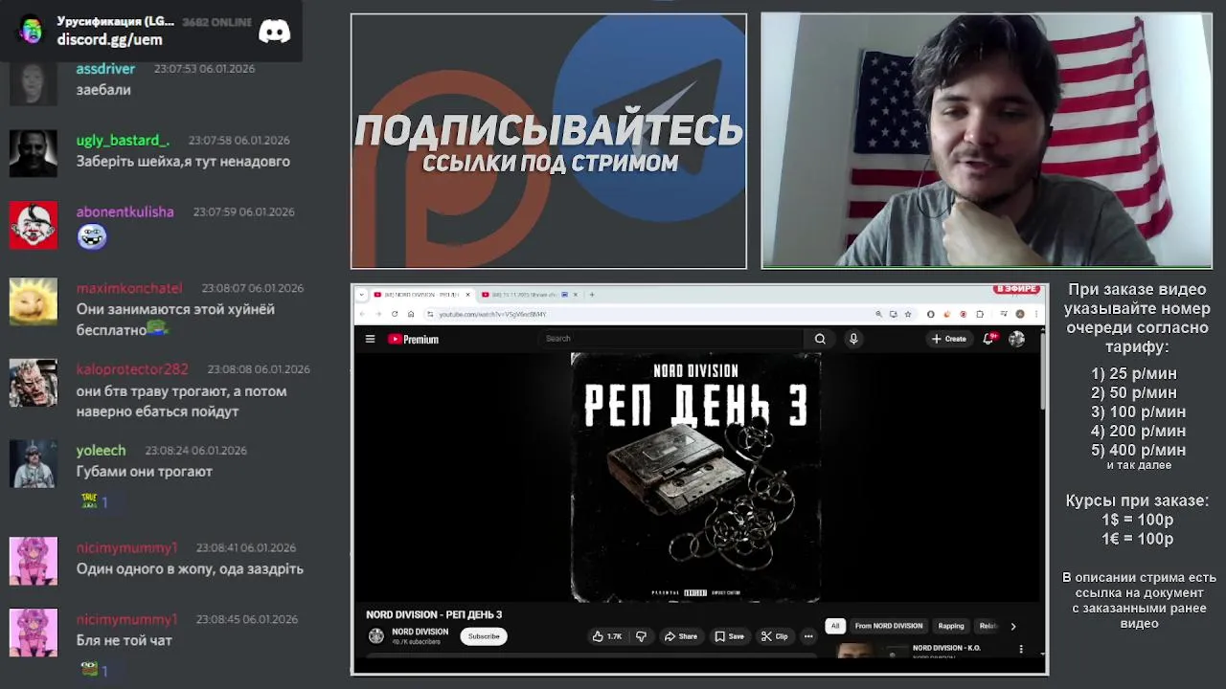Open YouTube notifications bell
Image resolution: width=1226 pixels, height=689 pixels.
[x=988, y=339]
